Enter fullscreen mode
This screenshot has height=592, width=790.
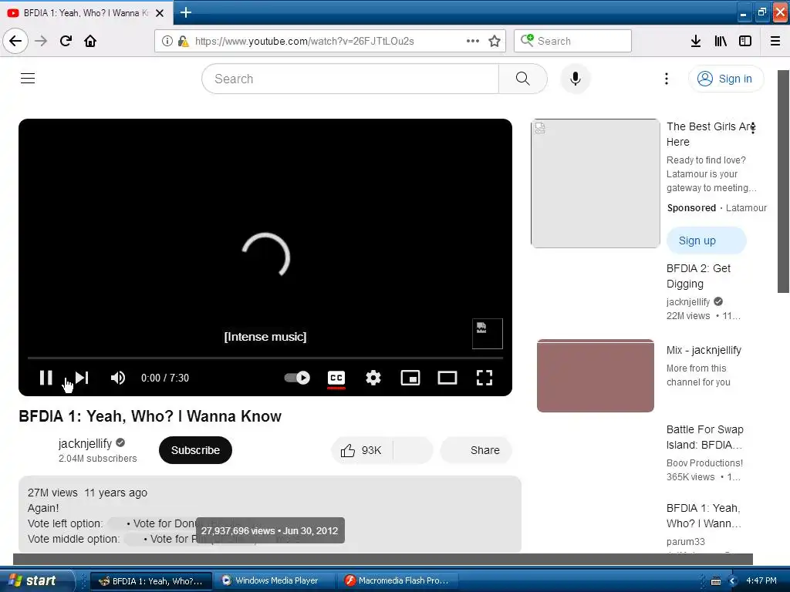coord(484,378)
